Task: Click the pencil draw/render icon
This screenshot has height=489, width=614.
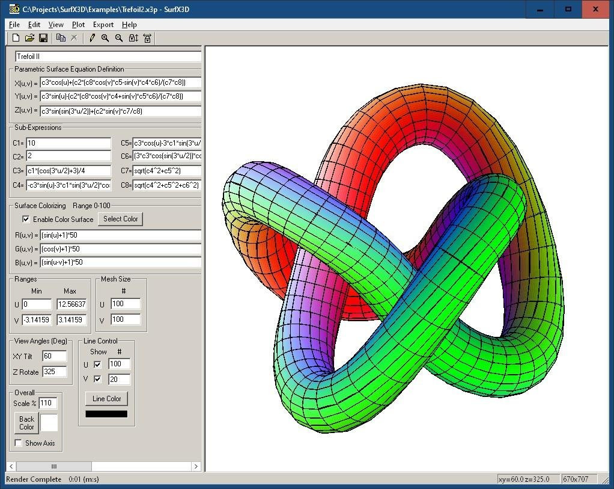Action: pos(92,38)
